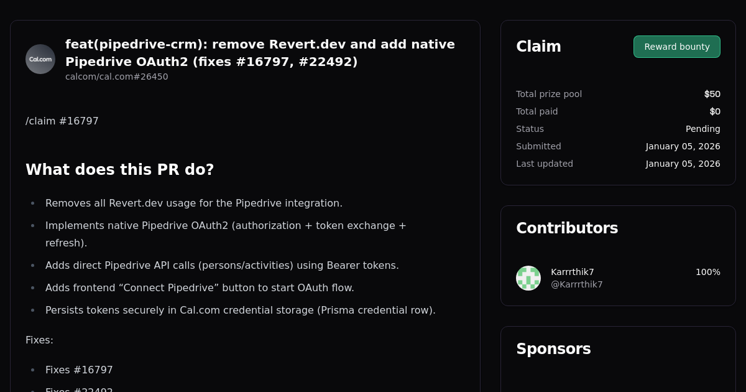The height and width of the screenshot is (392, 746).
Task: Click the Total paid $0 value
Action: pyautogui.click(x=716, y=111)
